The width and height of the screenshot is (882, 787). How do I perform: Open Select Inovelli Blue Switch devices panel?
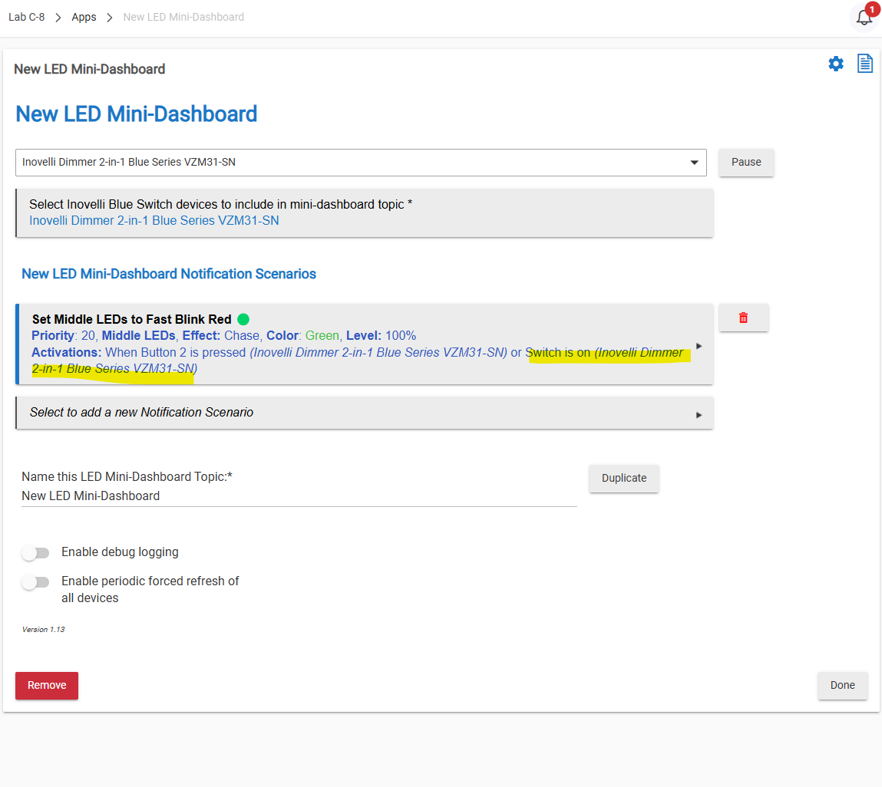tap(365, 212)
